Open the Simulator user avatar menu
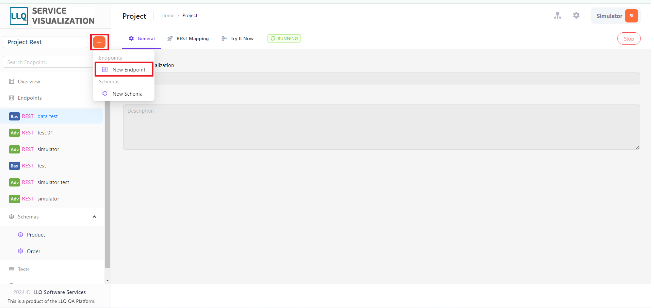Viewport: 654px width, 308px height. [x=616, y=16]
